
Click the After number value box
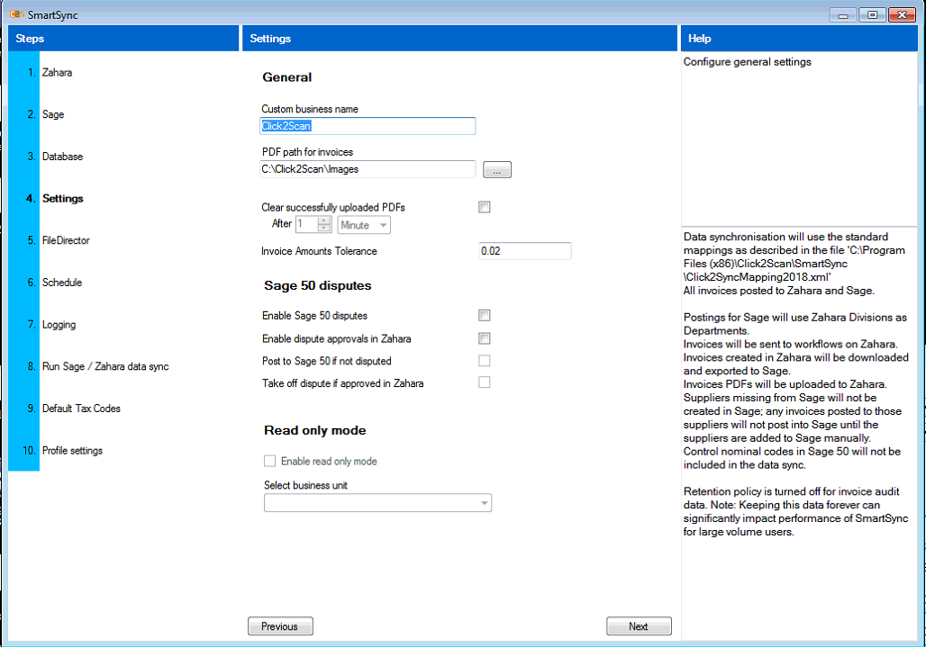click(306, 224)
